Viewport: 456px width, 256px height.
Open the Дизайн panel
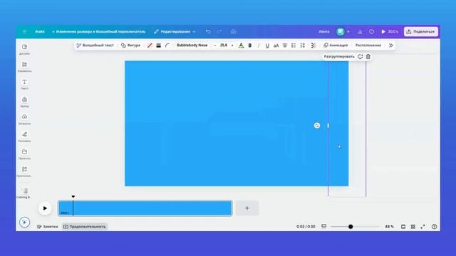pos(24,49)
